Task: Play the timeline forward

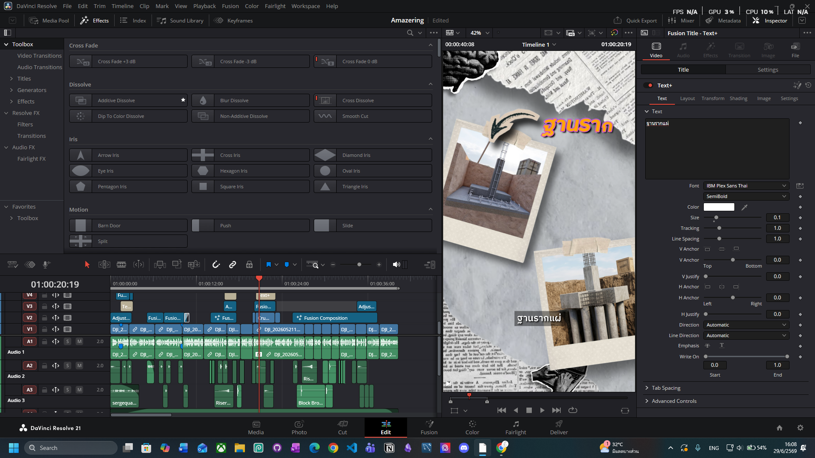Action: [542, 410]
